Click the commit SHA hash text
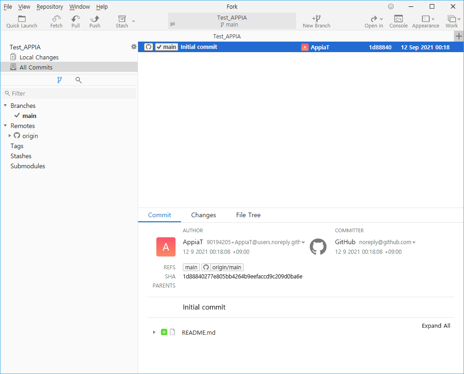This screenshot has width=464, height=374. [242, 276]
